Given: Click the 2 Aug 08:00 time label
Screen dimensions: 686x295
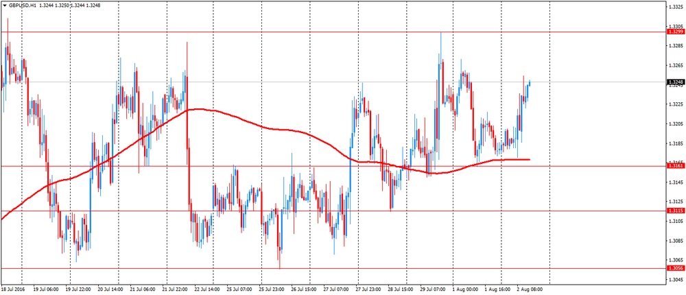Looking at the screenshot, I should tap(531, 290).
